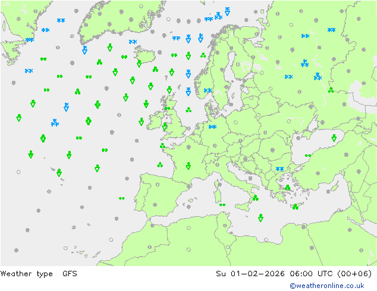Click the green rain symbol off Brittany
The width and height of the screenshot is (377, 291).
tap(163, 145)
